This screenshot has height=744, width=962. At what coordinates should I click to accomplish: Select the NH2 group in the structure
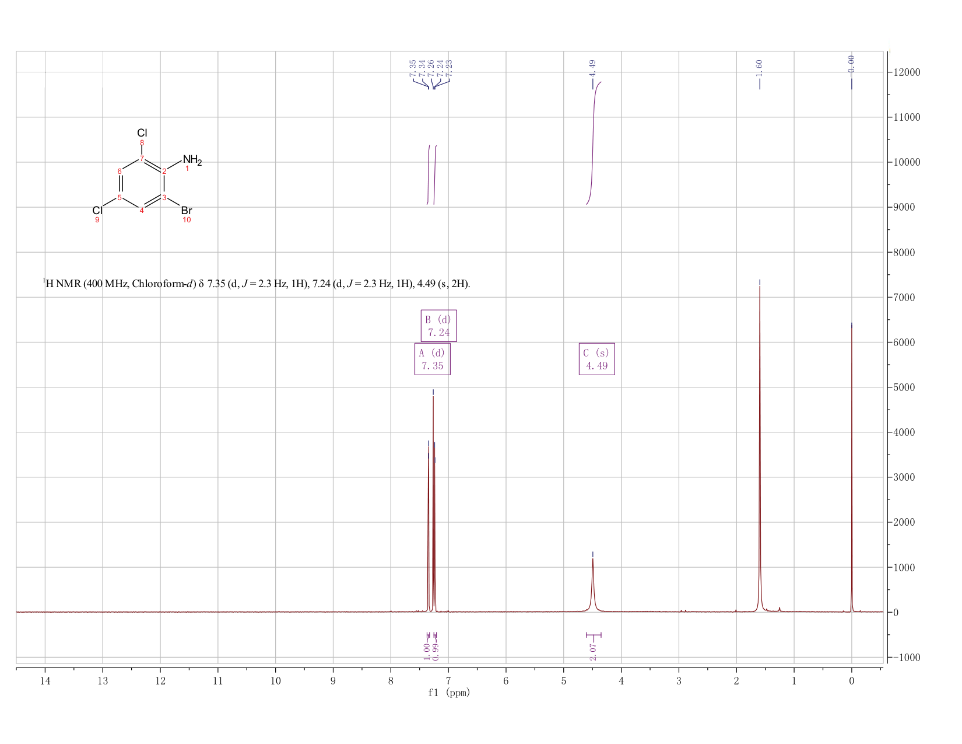click(x=192, y=160)
